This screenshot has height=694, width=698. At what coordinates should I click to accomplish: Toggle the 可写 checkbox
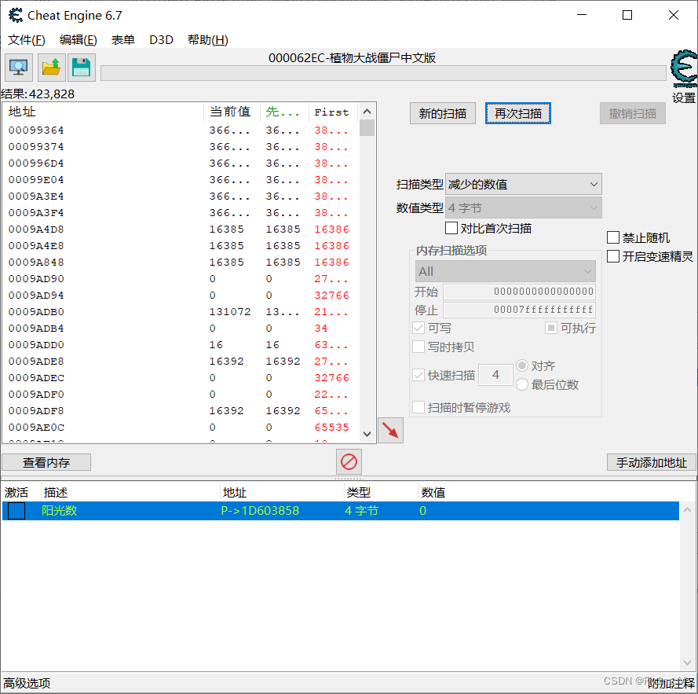coord(418,328)
